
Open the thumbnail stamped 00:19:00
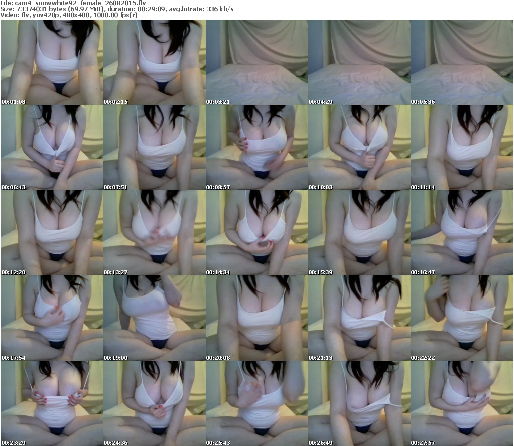[155, 318]
